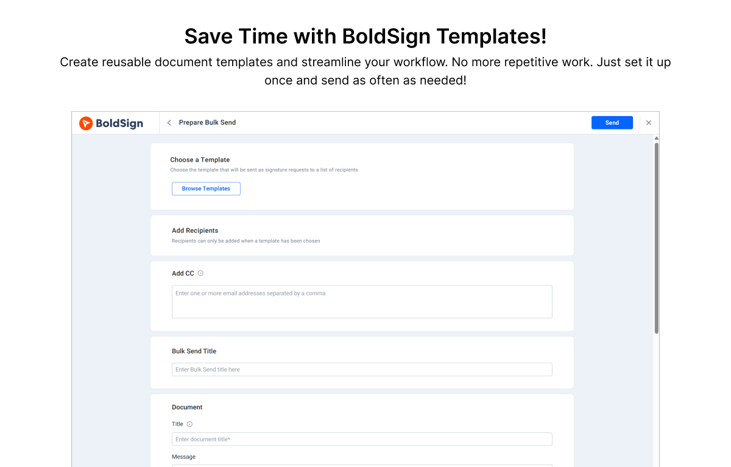Click the scrollbar track below the thumb

[x=656, y=395]
